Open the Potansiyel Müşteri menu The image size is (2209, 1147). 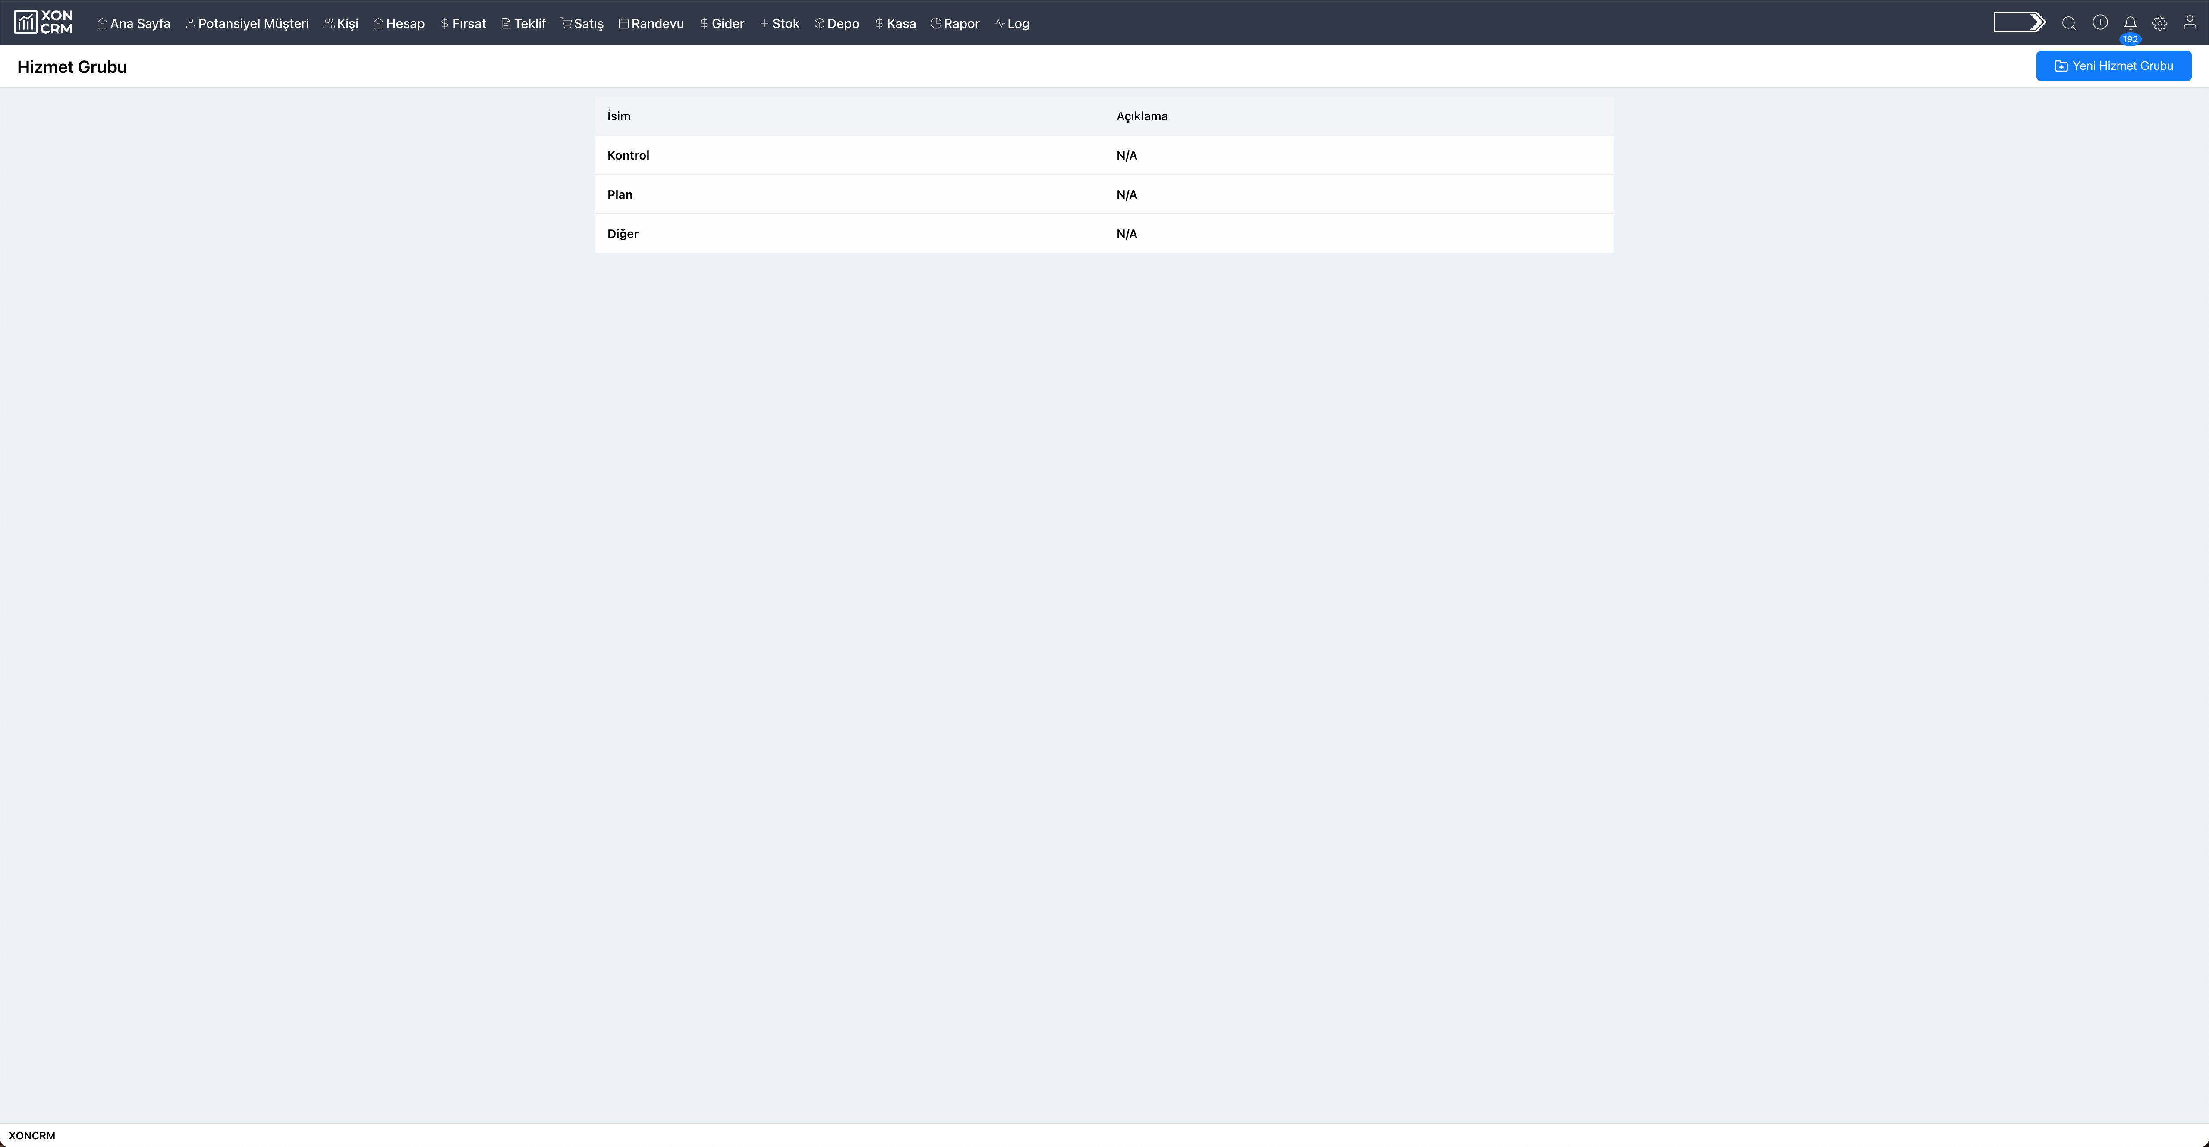tap(247, 23)
